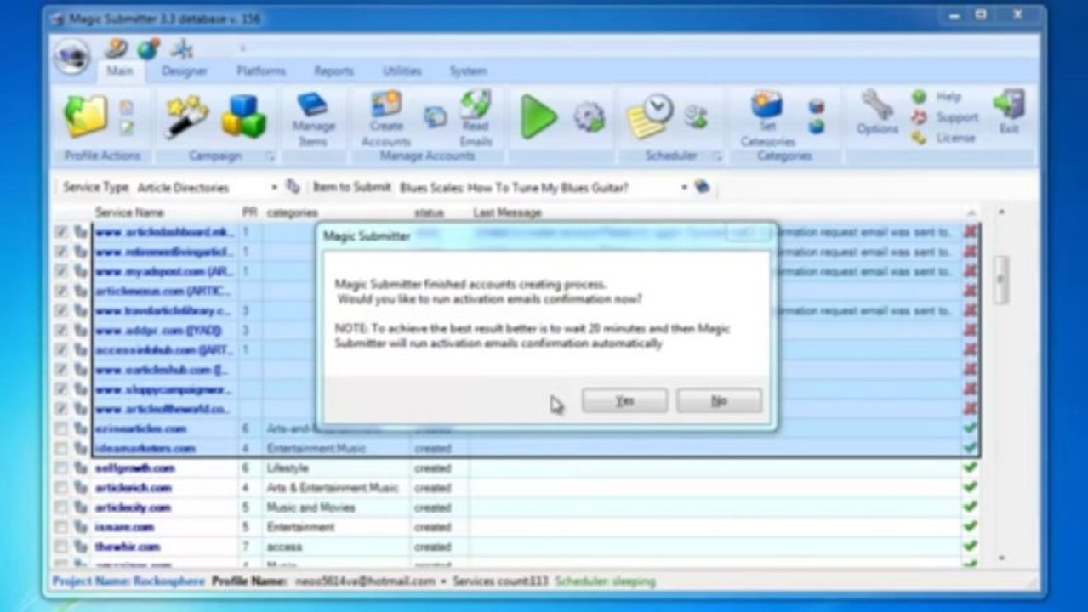This screenshot has height=612, width=1088.
Task: Expand the Campaign group dialog launcher
Action: click(x=270, y=156)
